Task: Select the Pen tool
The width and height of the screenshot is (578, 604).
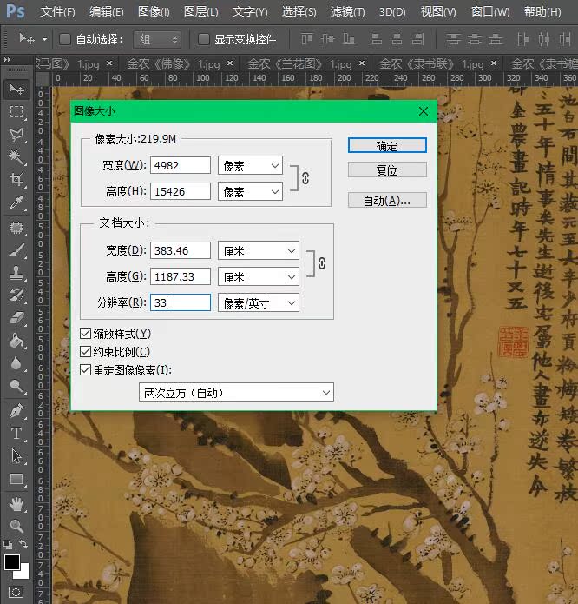Action: pos(16,411)
